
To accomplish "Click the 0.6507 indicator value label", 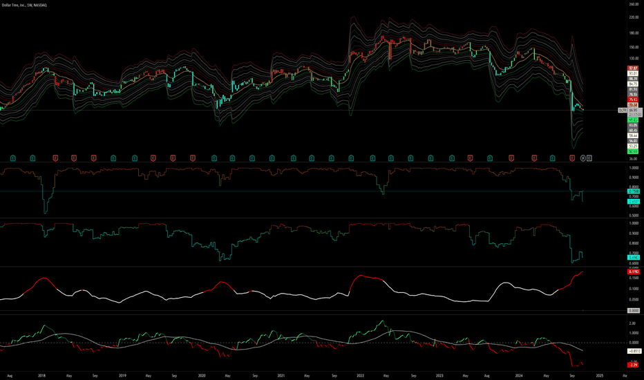I will point(634,202).
